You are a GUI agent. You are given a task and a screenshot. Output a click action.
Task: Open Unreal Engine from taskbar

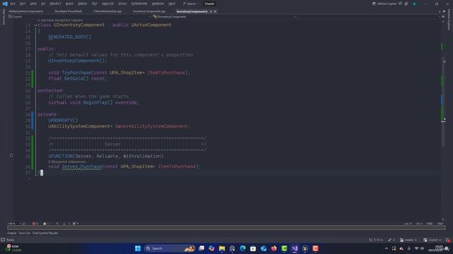305,248
